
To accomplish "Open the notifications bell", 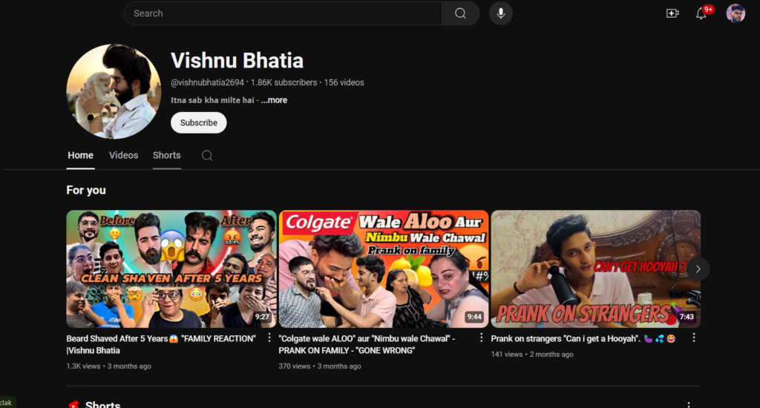I will pyautogui.click(x=701, y=13).
